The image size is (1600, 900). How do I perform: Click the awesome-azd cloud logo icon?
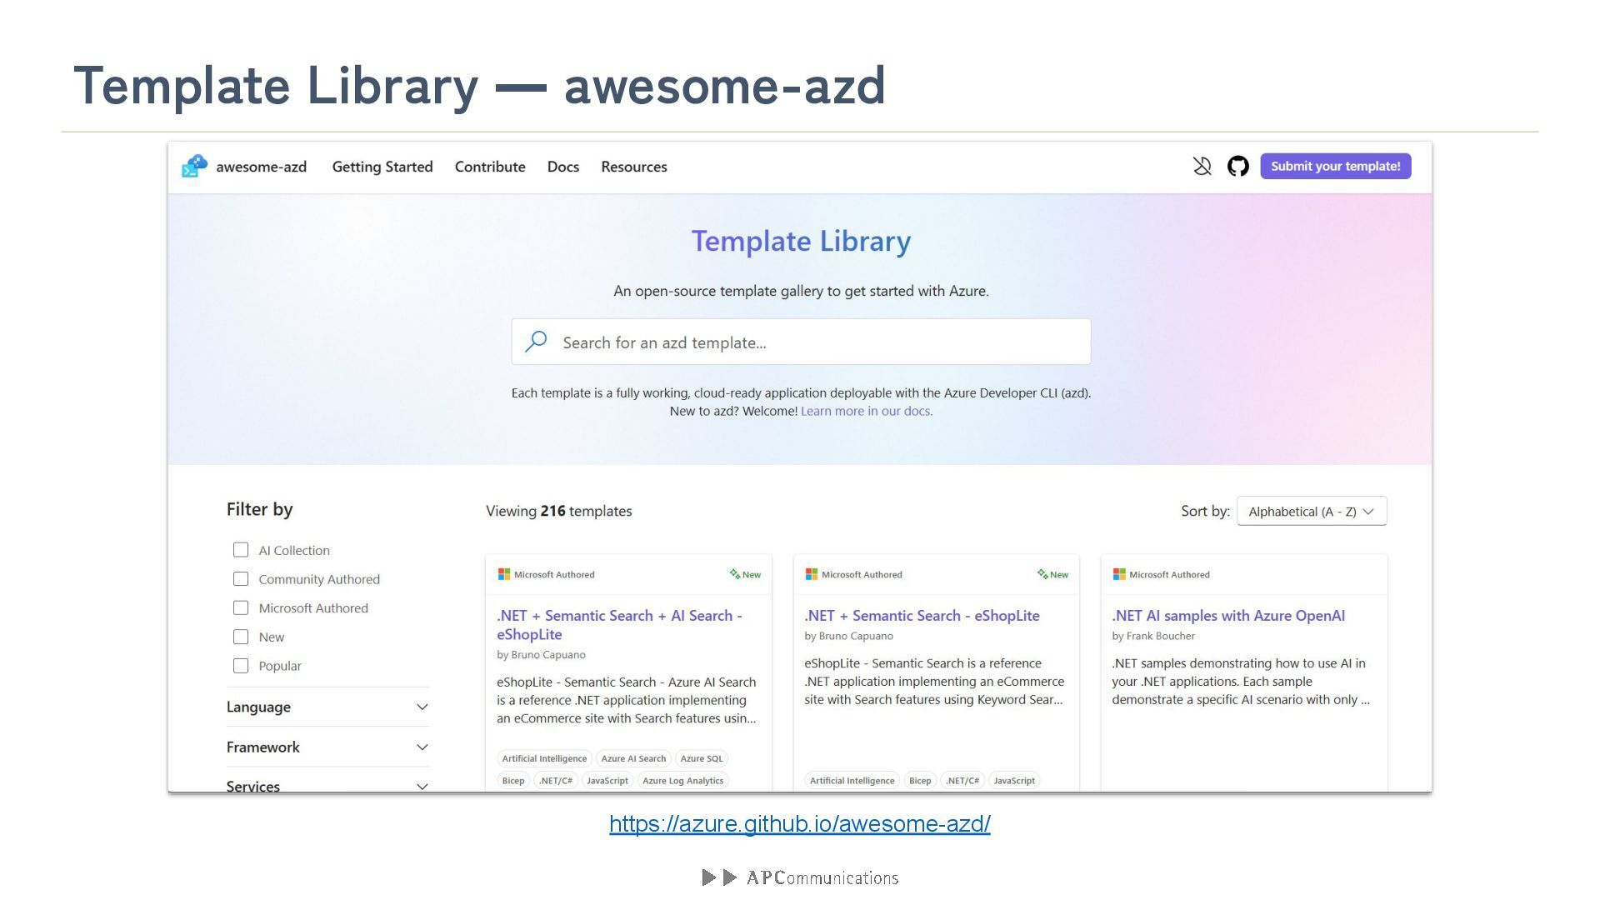pyautogui.click(x=194, y=167)
